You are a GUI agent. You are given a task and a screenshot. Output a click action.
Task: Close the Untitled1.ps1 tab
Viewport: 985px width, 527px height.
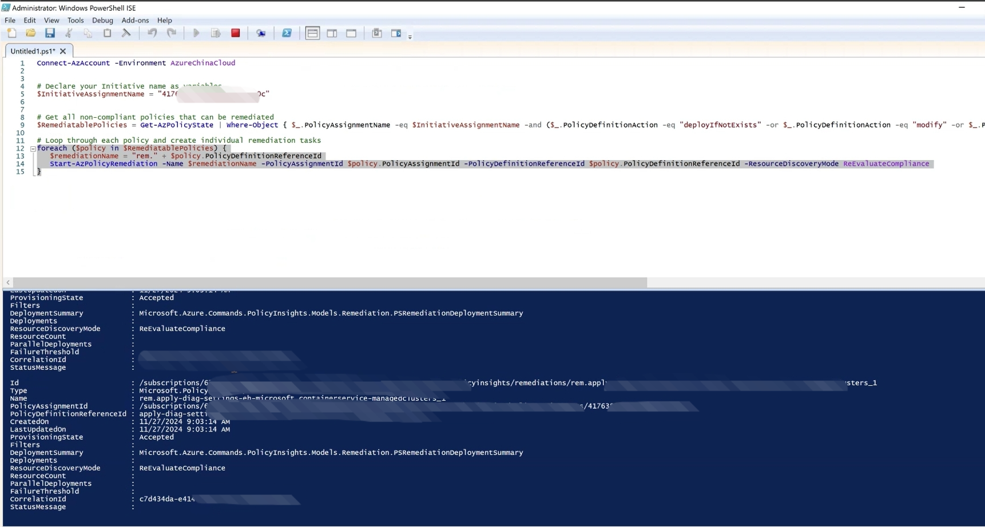point(63,51)
